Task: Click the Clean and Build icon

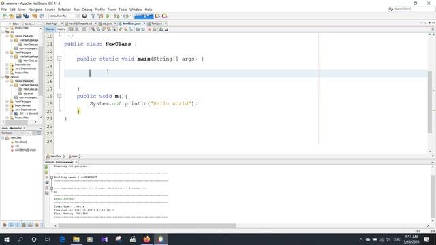Action: click(100, 16)
